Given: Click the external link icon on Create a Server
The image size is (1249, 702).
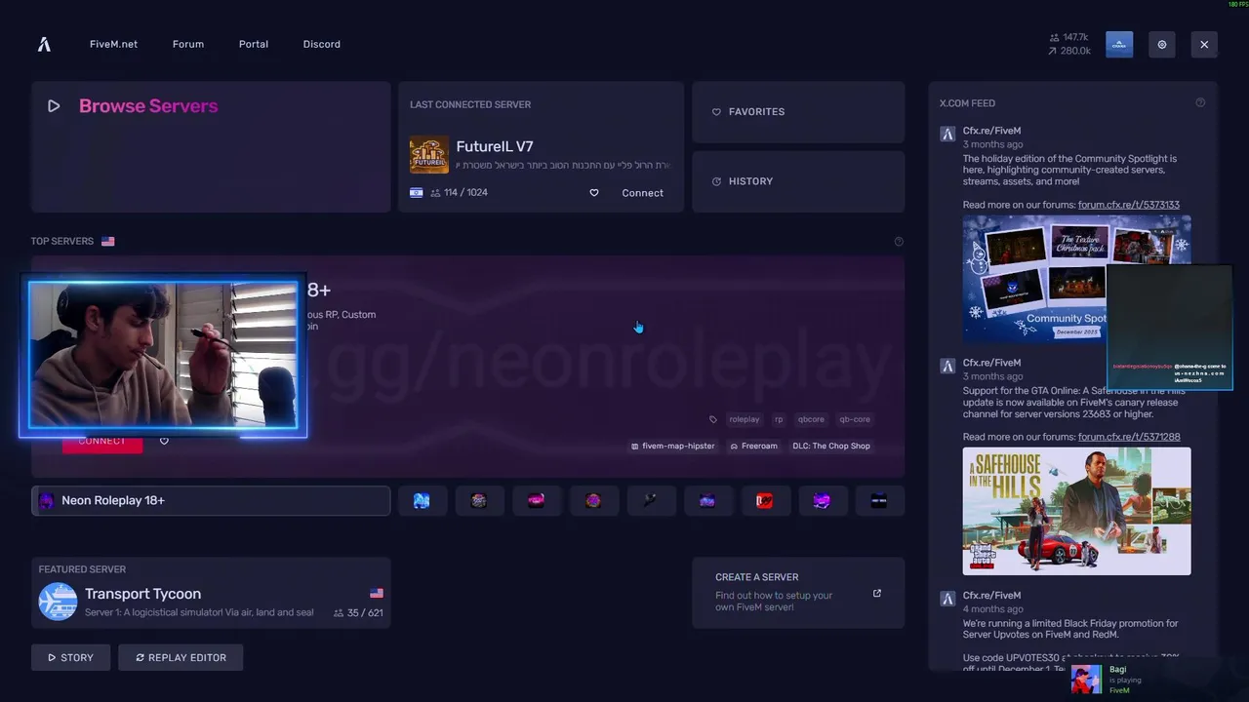Looking at the screenshot, I should pyautogui.click(x=877, y=593).
